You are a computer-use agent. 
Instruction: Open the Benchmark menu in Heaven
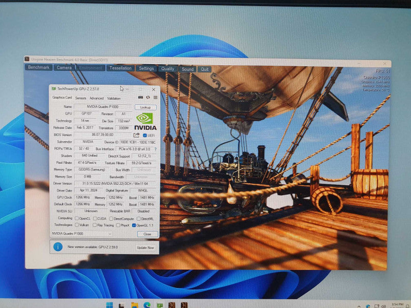click(x=39, y=67)
